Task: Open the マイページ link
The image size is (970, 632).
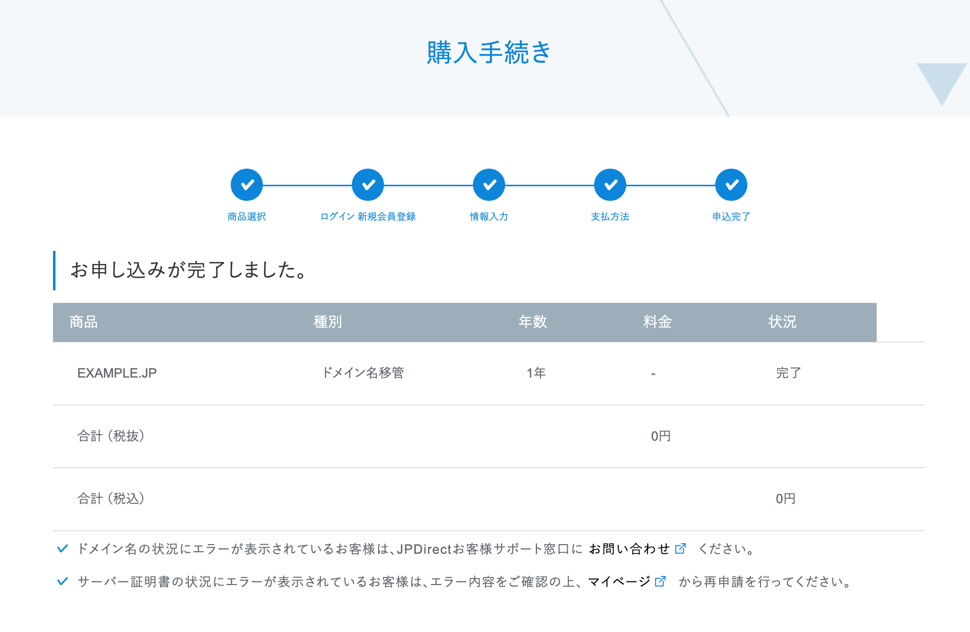Action: click(619, 583)
